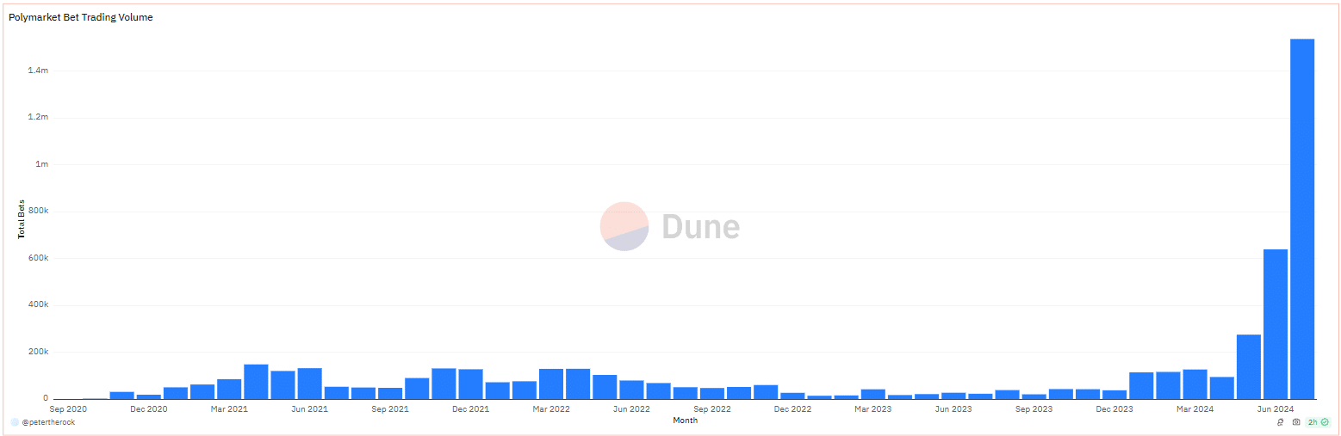Click the Mar 2021 x-axis label
Screen dimensions: 1341x436
(229, 409)
